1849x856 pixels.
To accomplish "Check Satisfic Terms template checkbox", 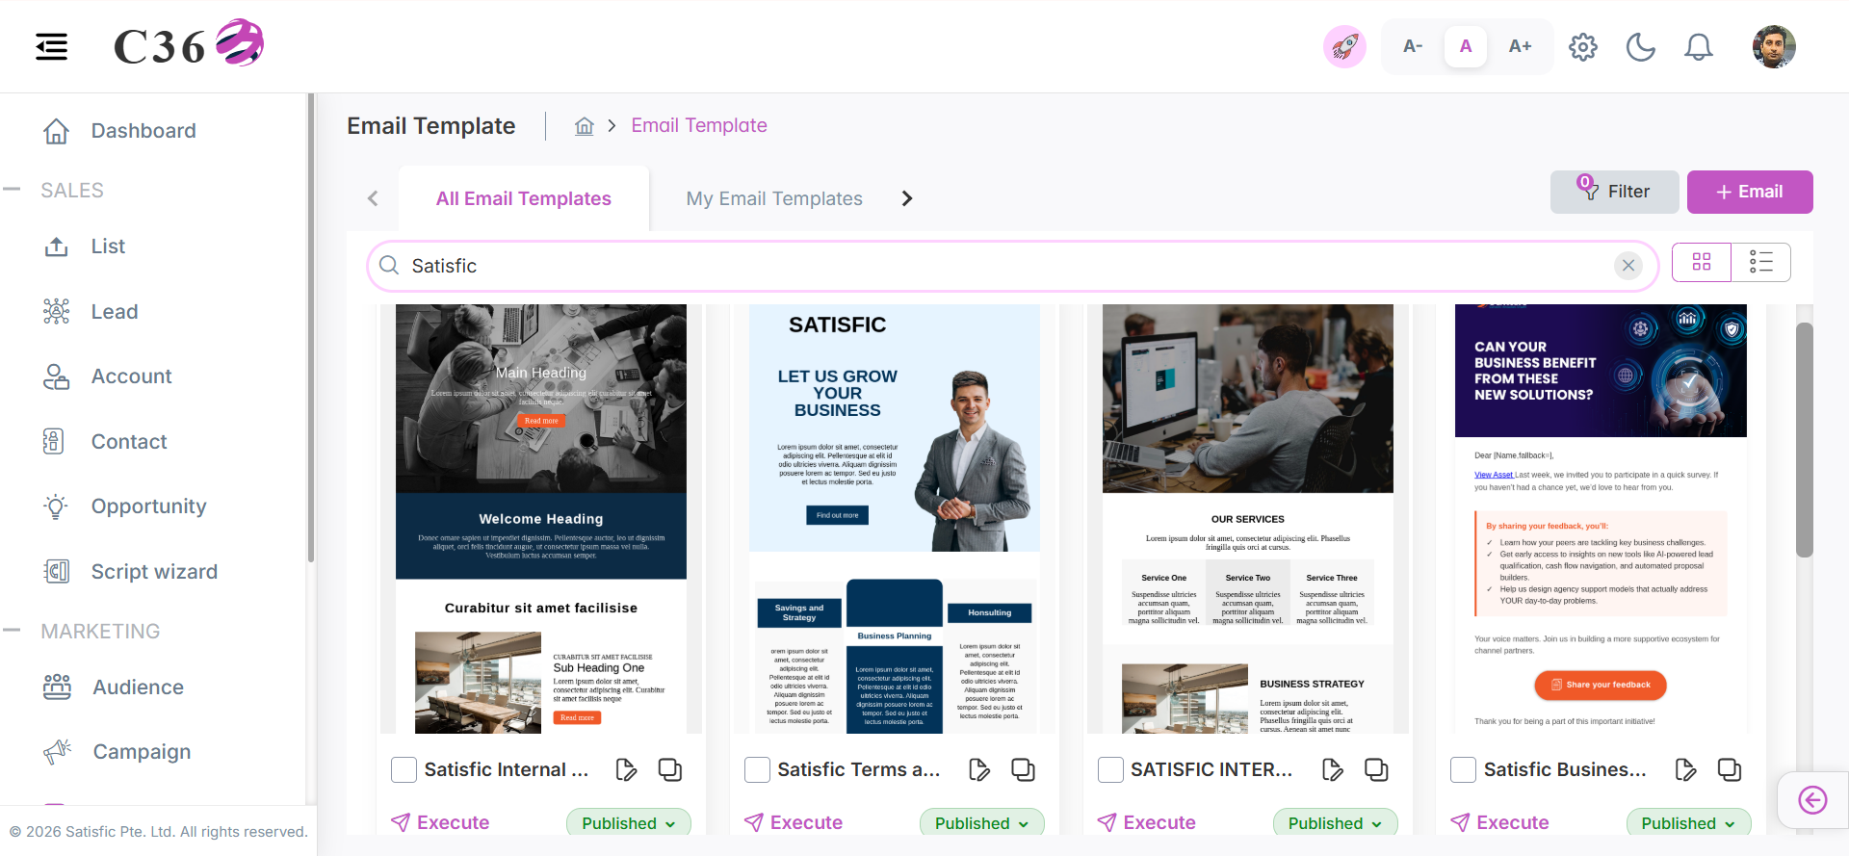I will [x=758, y=770].
